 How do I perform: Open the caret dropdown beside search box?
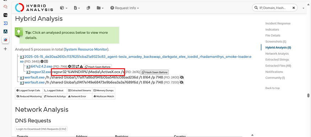[x=304, y=8]
